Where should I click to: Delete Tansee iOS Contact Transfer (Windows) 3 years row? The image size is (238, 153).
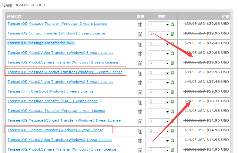(140, 34)
